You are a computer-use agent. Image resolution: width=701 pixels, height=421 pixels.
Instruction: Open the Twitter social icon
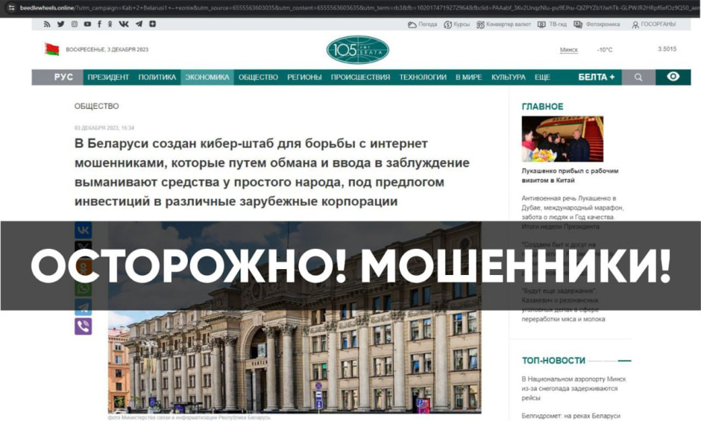pos(61,24)
